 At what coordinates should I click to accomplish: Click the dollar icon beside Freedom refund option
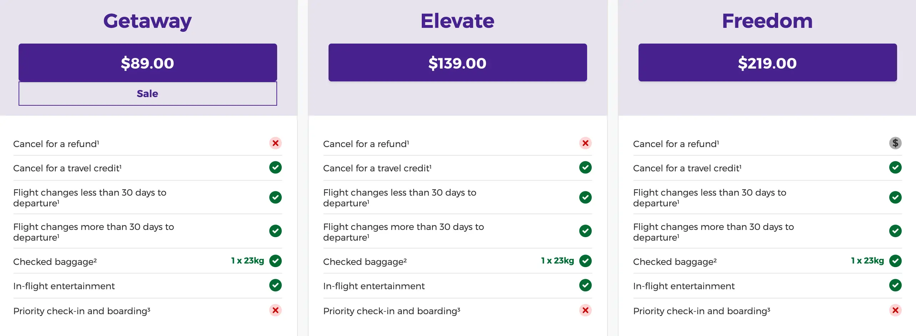(896, 144)
